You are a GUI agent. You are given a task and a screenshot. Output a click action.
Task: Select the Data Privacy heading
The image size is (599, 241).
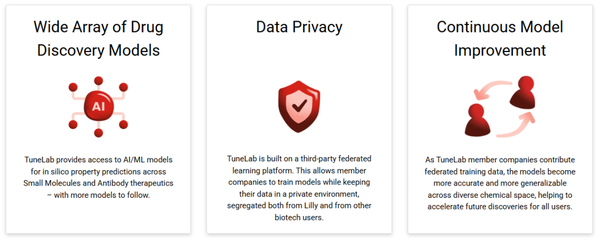click(299, 27)
